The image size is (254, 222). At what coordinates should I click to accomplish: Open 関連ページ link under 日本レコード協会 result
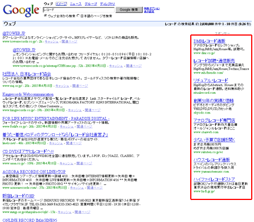(x=80, y=86)
